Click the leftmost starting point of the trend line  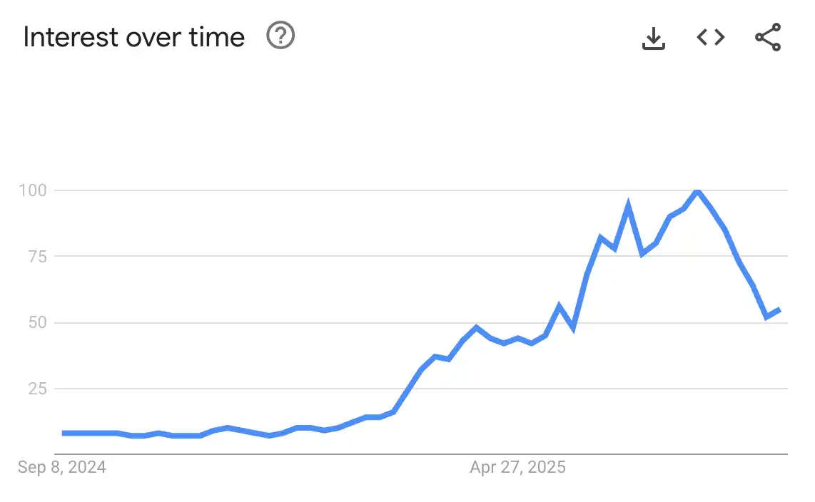[64, 433]
